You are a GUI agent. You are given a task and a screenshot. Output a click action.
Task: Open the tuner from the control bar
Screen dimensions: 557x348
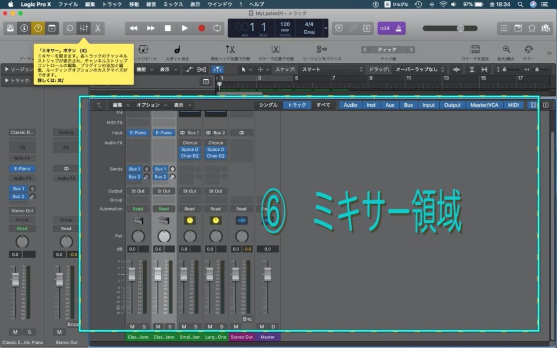tap(353, 28)
